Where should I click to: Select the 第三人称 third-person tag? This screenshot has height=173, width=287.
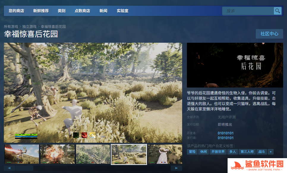pos(247,152)
